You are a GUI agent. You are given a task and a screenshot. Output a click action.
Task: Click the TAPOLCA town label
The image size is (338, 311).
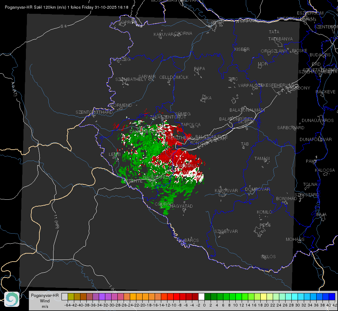pos(191,124)
